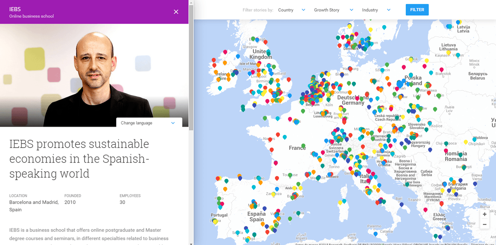Viewport: 496px width, 245px height.
Task: Zoom in on the map
Action: (484, 214)
